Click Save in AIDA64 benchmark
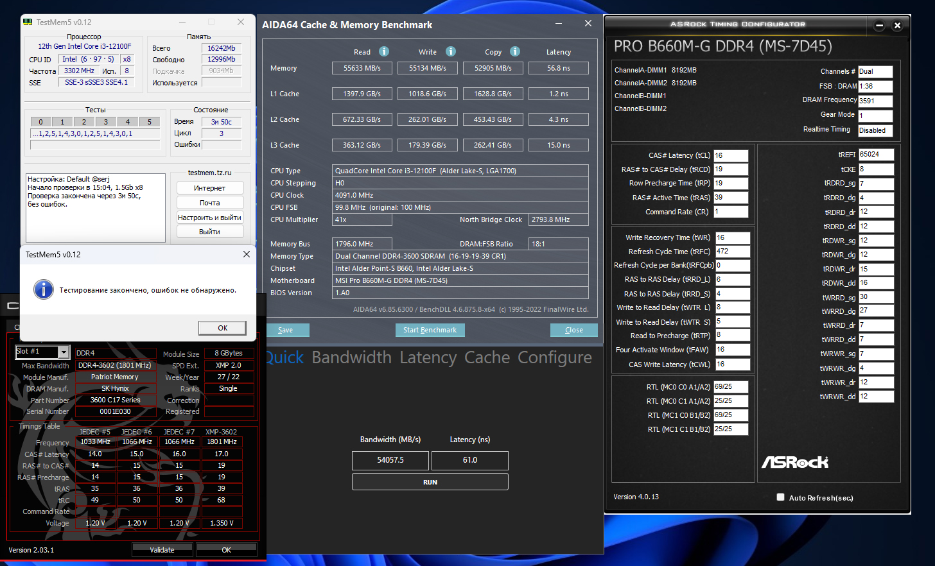 (286, 330)
